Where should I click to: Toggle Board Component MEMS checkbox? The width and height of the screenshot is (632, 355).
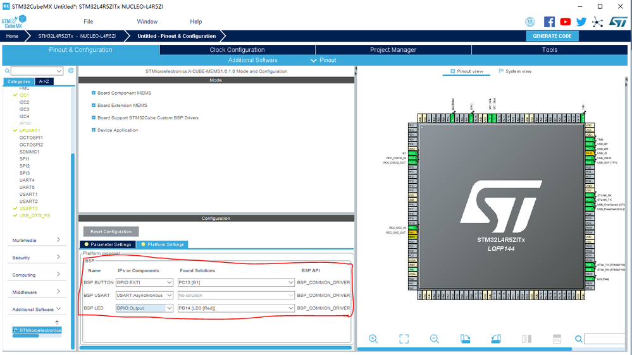pyautogui.click(x=94, y=93)
